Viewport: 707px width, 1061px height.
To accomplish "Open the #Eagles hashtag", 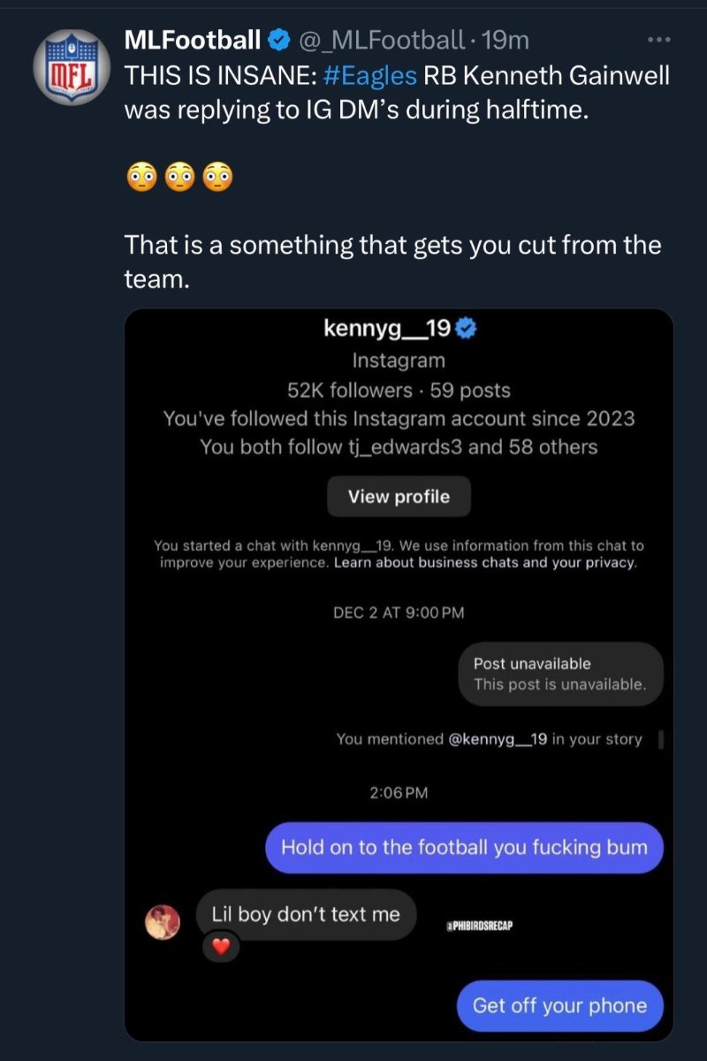I will click(369, 76).
